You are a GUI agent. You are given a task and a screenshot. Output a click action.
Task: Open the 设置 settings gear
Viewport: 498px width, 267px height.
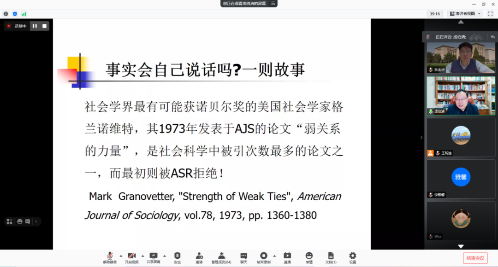coord(353,257)
